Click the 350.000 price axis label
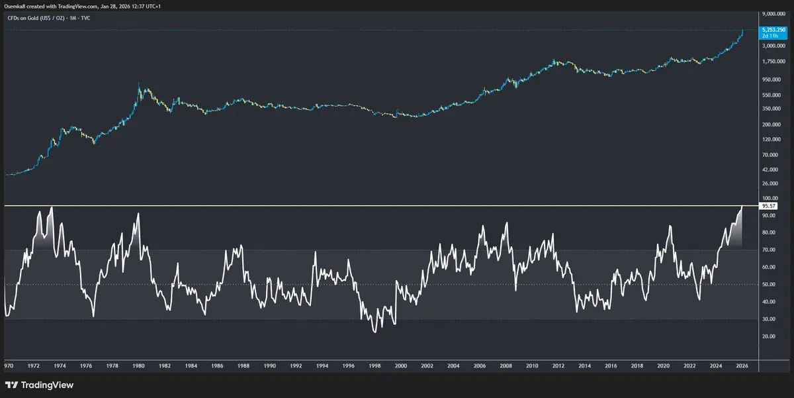This screenshot has height=398, width=794. click(772, 108)
